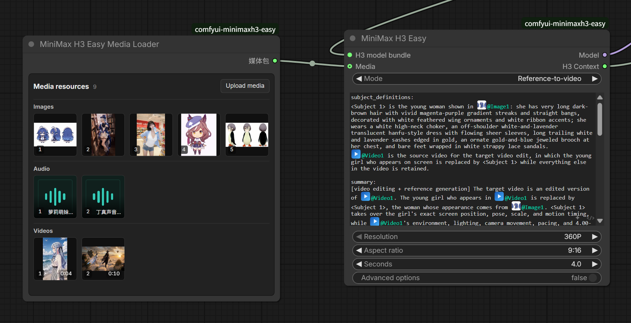Switch Mode to next value
Viewport: 631px width, 323px height.
tap(595, 79)
